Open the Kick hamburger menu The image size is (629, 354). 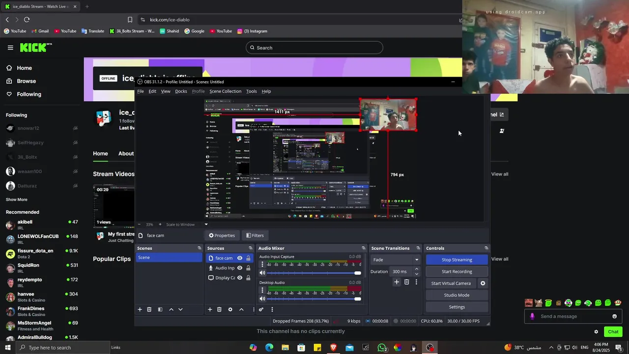[x=10, y=48]
